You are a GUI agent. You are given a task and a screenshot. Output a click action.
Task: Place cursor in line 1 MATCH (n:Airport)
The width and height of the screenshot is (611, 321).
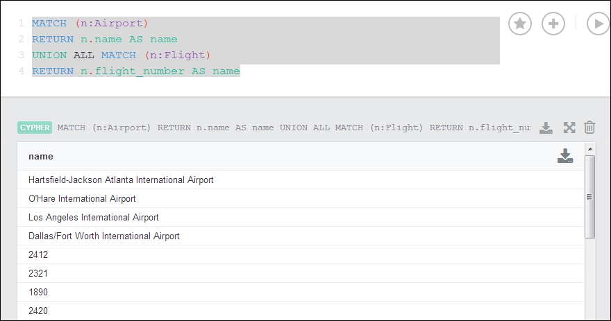(x=90, y=24)
